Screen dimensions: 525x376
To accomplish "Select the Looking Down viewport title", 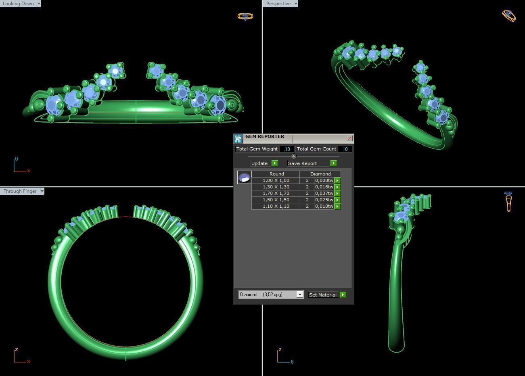I will (18, 4).
